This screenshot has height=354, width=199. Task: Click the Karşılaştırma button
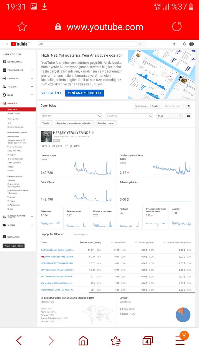coord(141,106)
